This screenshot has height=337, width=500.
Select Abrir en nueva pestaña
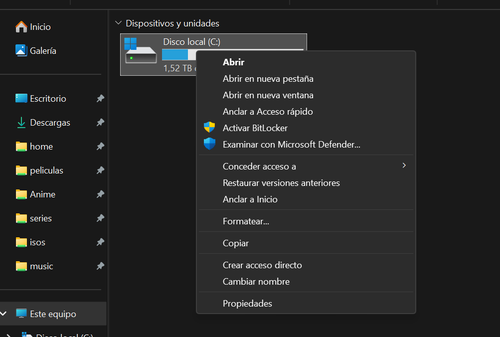click(x=306, y=78)
